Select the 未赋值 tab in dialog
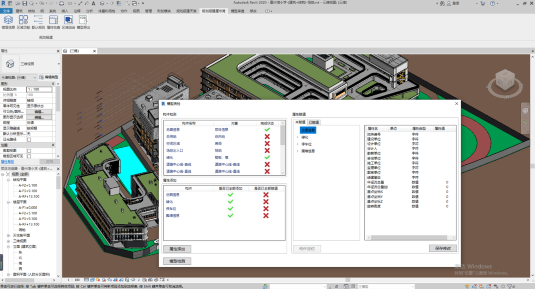535x289 pixels. point(300,122)
